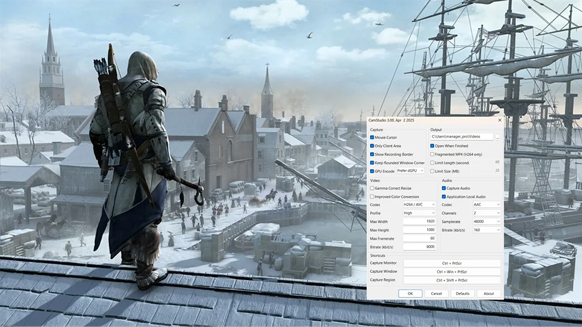582x327 pixels.
Task: Disable the Mouse Cursor checkbox
Action: [x=372, y=138]
